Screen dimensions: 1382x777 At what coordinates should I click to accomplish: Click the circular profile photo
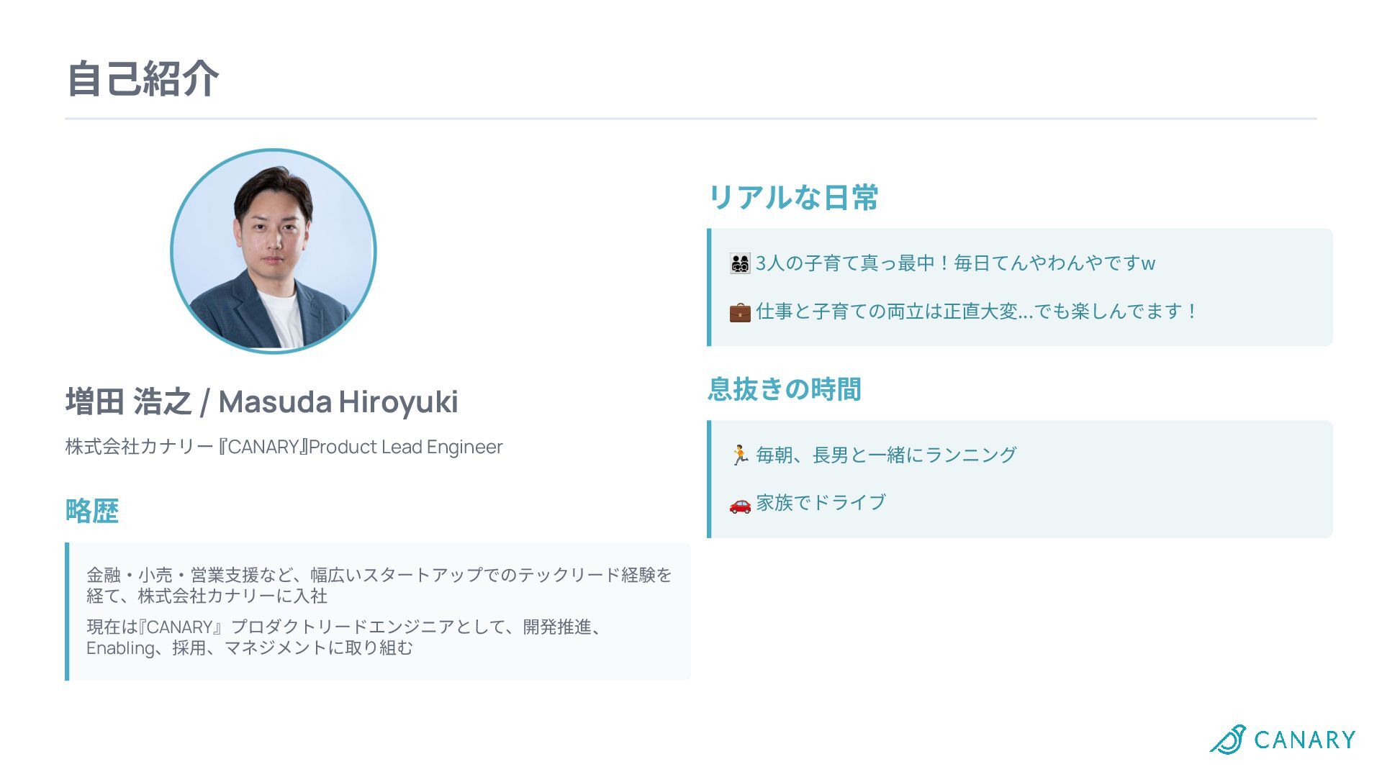(274, 251)
